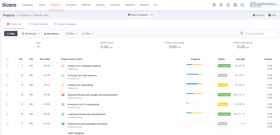Click the quick add plus icon
The height and width of the screenshot is (135, 280).
235,5
